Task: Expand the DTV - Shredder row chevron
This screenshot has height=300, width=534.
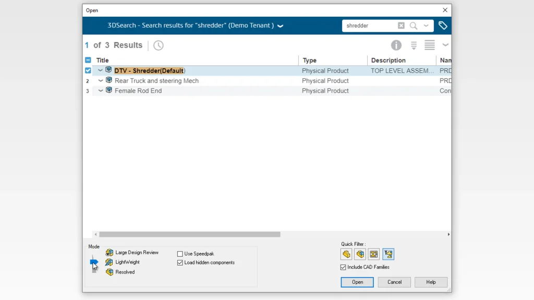Action: tap(101, 71)
